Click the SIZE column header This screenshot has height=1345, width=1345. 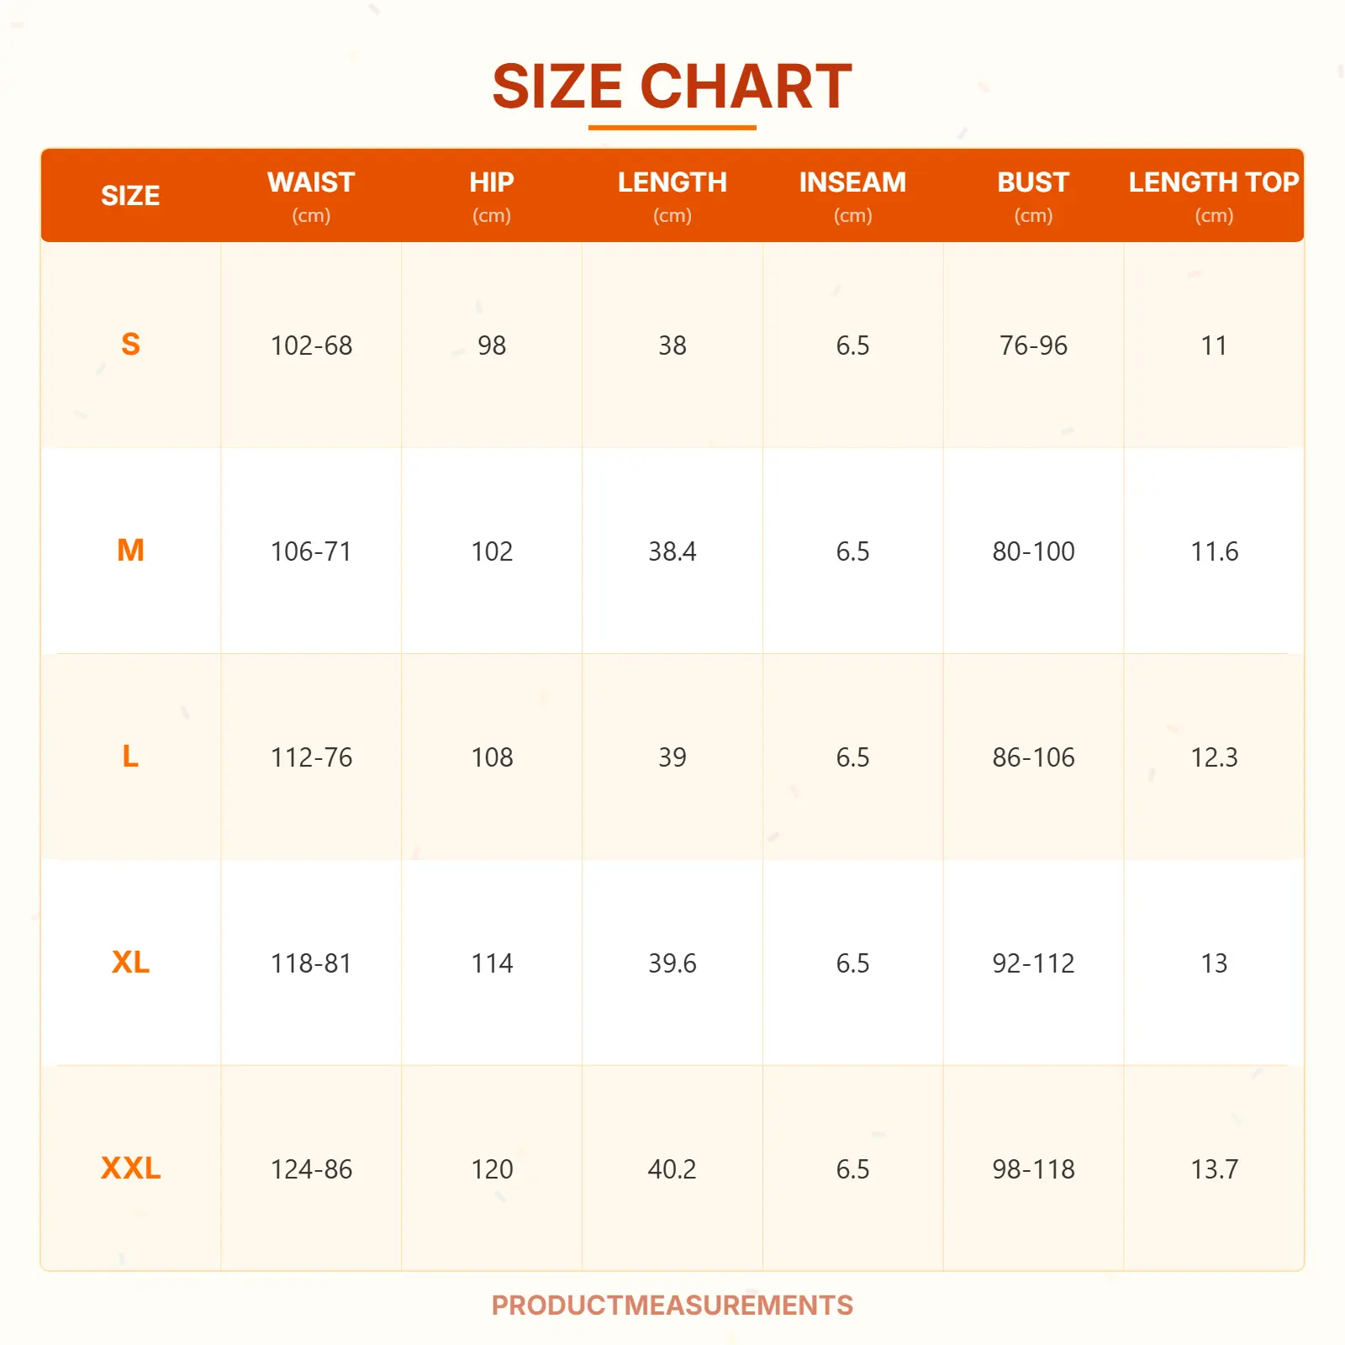coord(130,196)
